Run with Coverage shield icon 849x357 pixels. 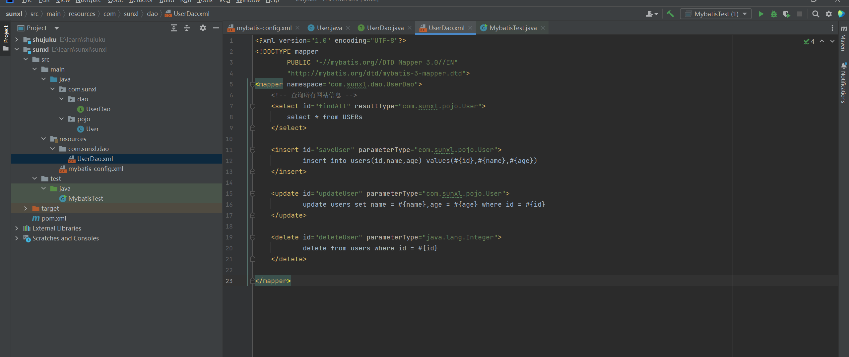point(786,14)
